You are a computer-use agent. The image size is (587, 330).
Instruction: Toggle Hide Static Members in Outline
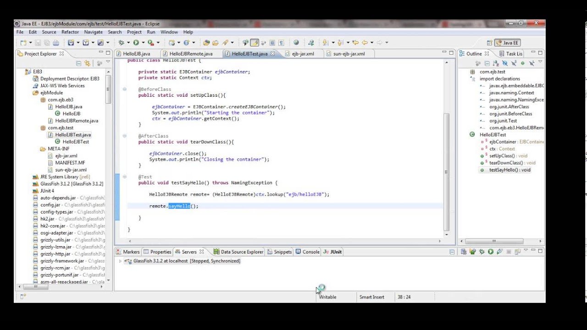click(514, 63)
